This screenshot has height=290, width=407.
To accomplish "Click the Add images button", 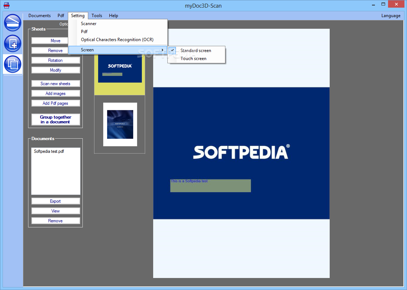I will click(x=55, y=94).
